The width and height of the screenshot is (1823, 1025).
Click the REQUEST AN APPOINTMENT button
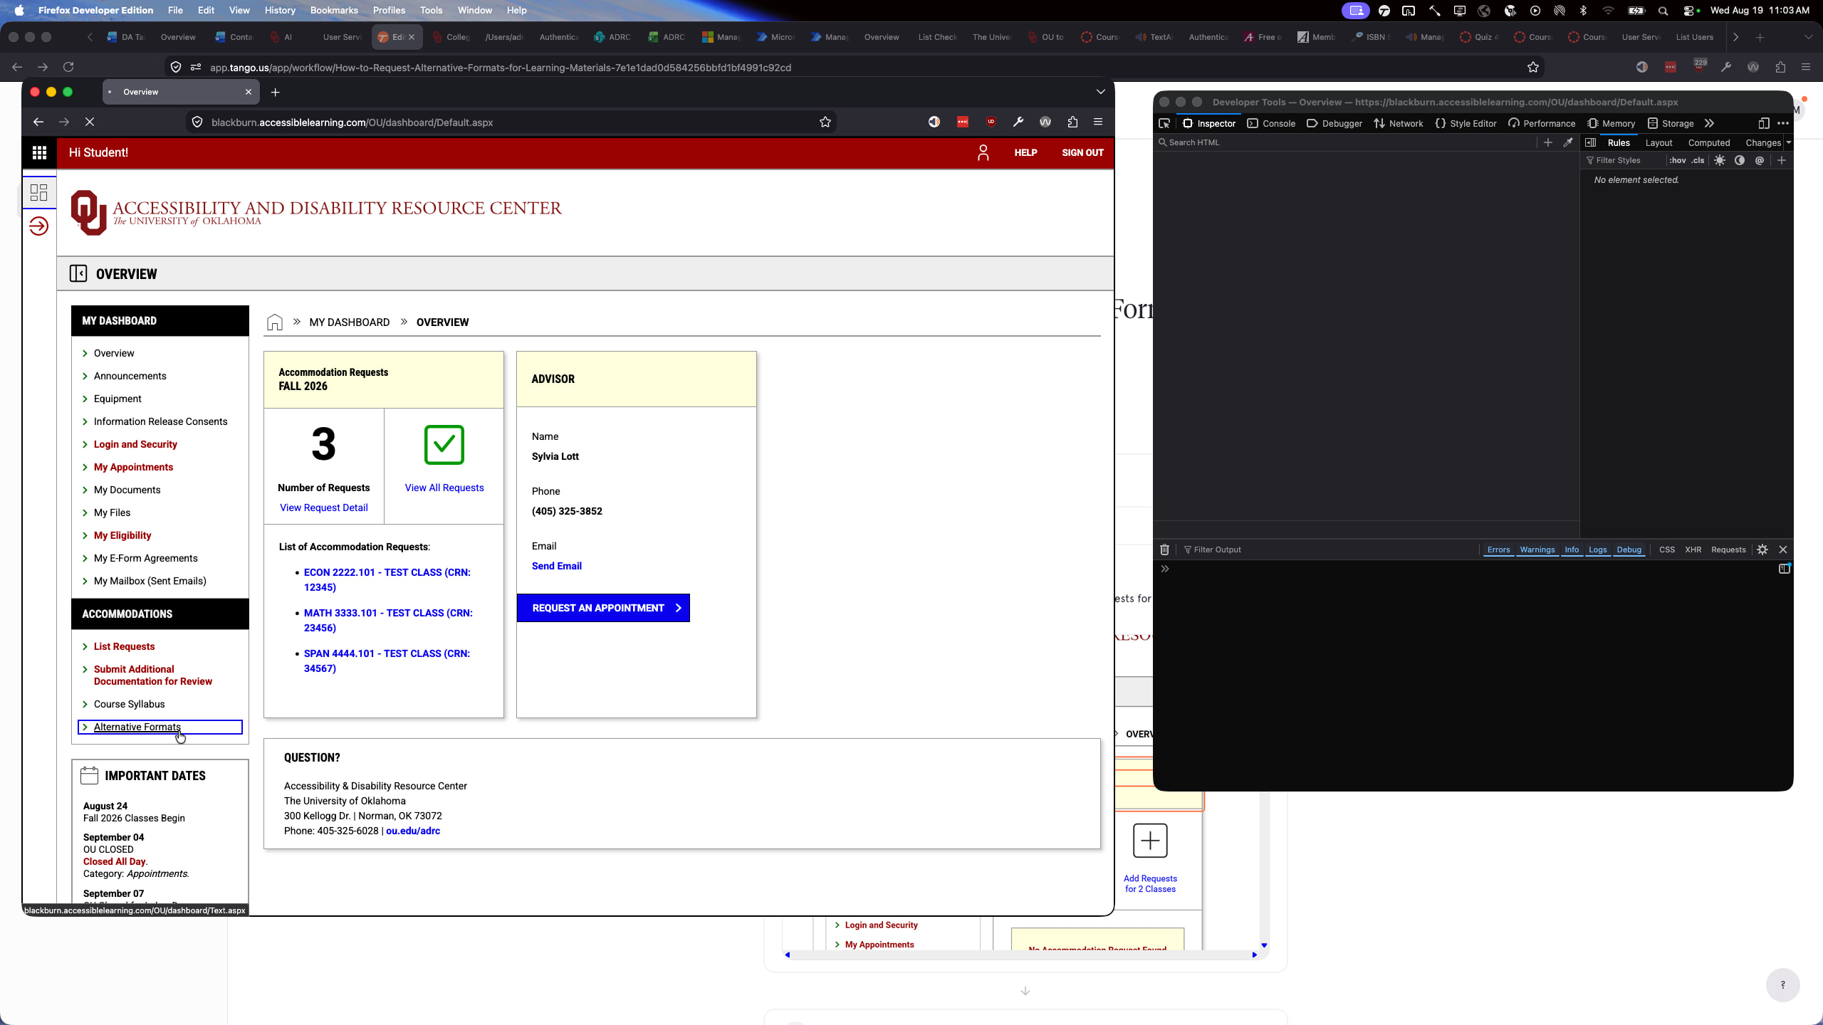[x=603, y=608]
